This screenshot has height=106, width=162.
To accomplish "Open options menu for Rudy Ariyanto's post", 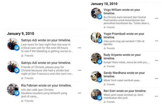I will (156, 61).
